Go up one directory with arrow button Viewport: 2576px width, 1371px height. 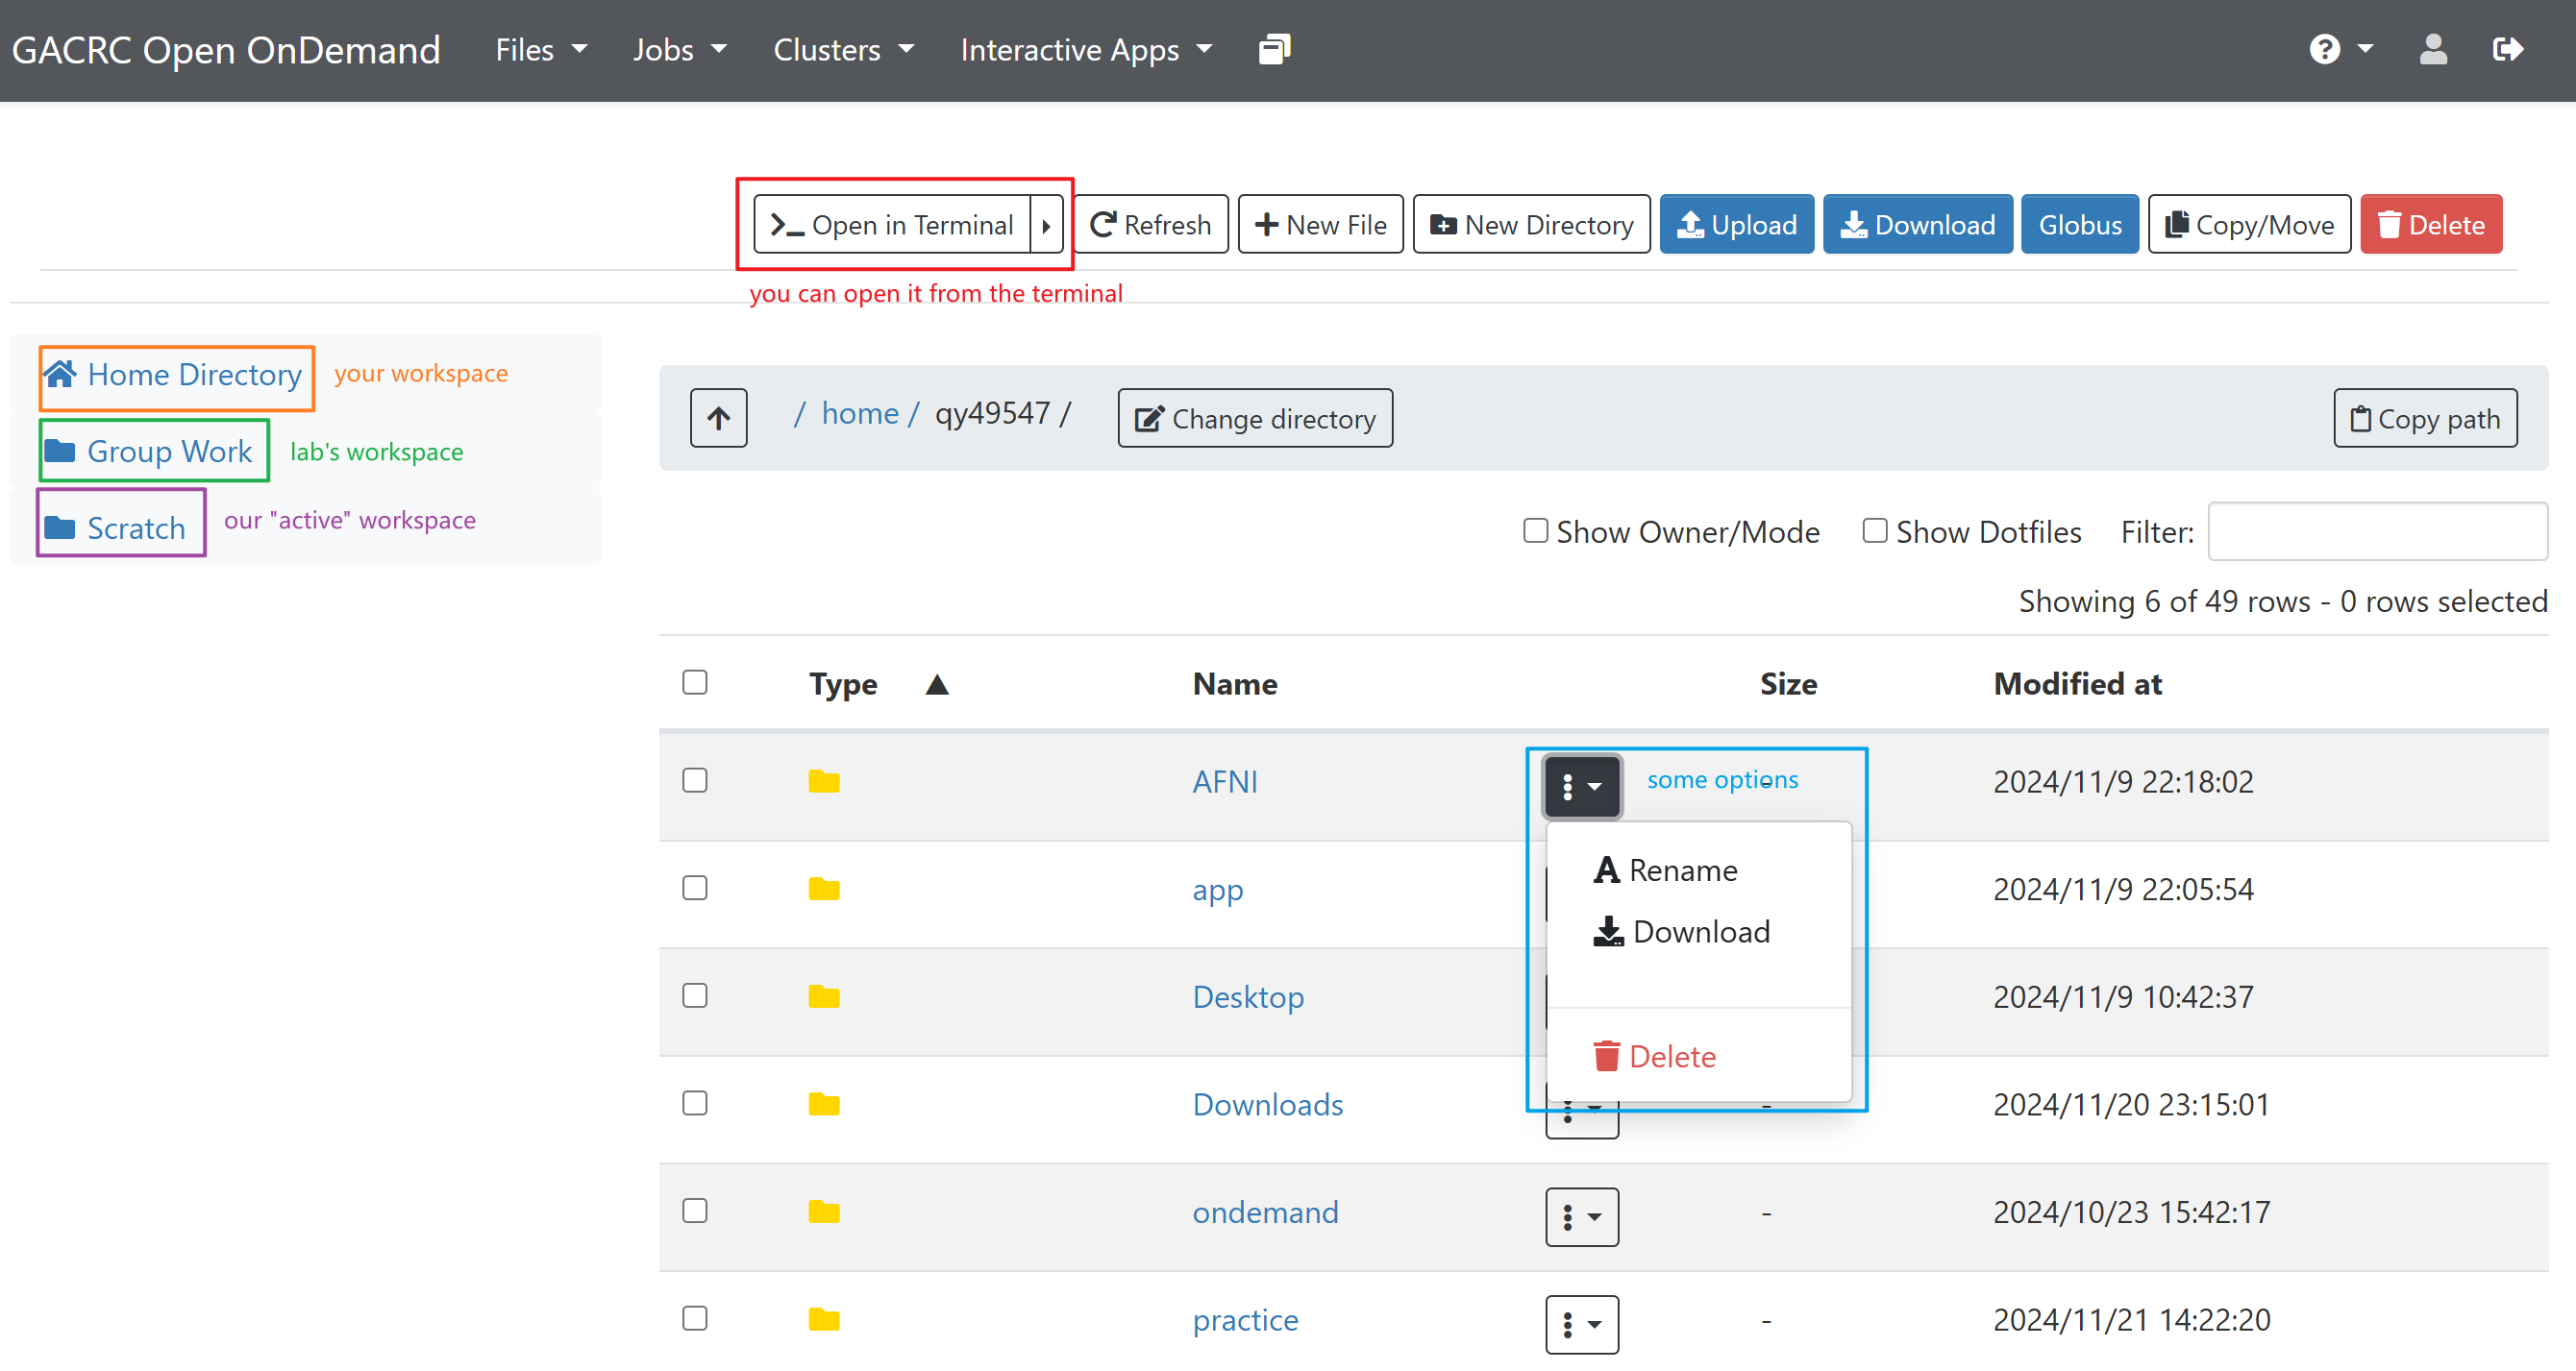[x=718, y=418]
